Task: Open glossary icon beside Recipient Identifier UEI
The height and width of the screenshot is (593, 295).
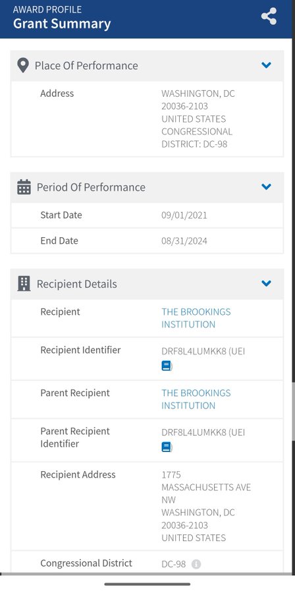Action: tap(166, 366)
